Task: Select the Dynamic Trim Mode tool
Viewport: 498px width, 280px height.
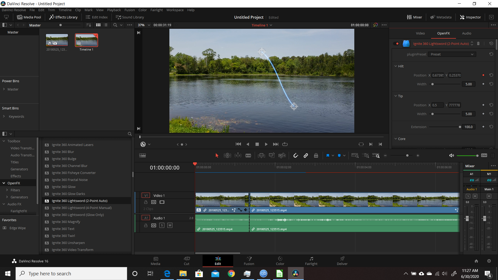Action: coord(238,156)
